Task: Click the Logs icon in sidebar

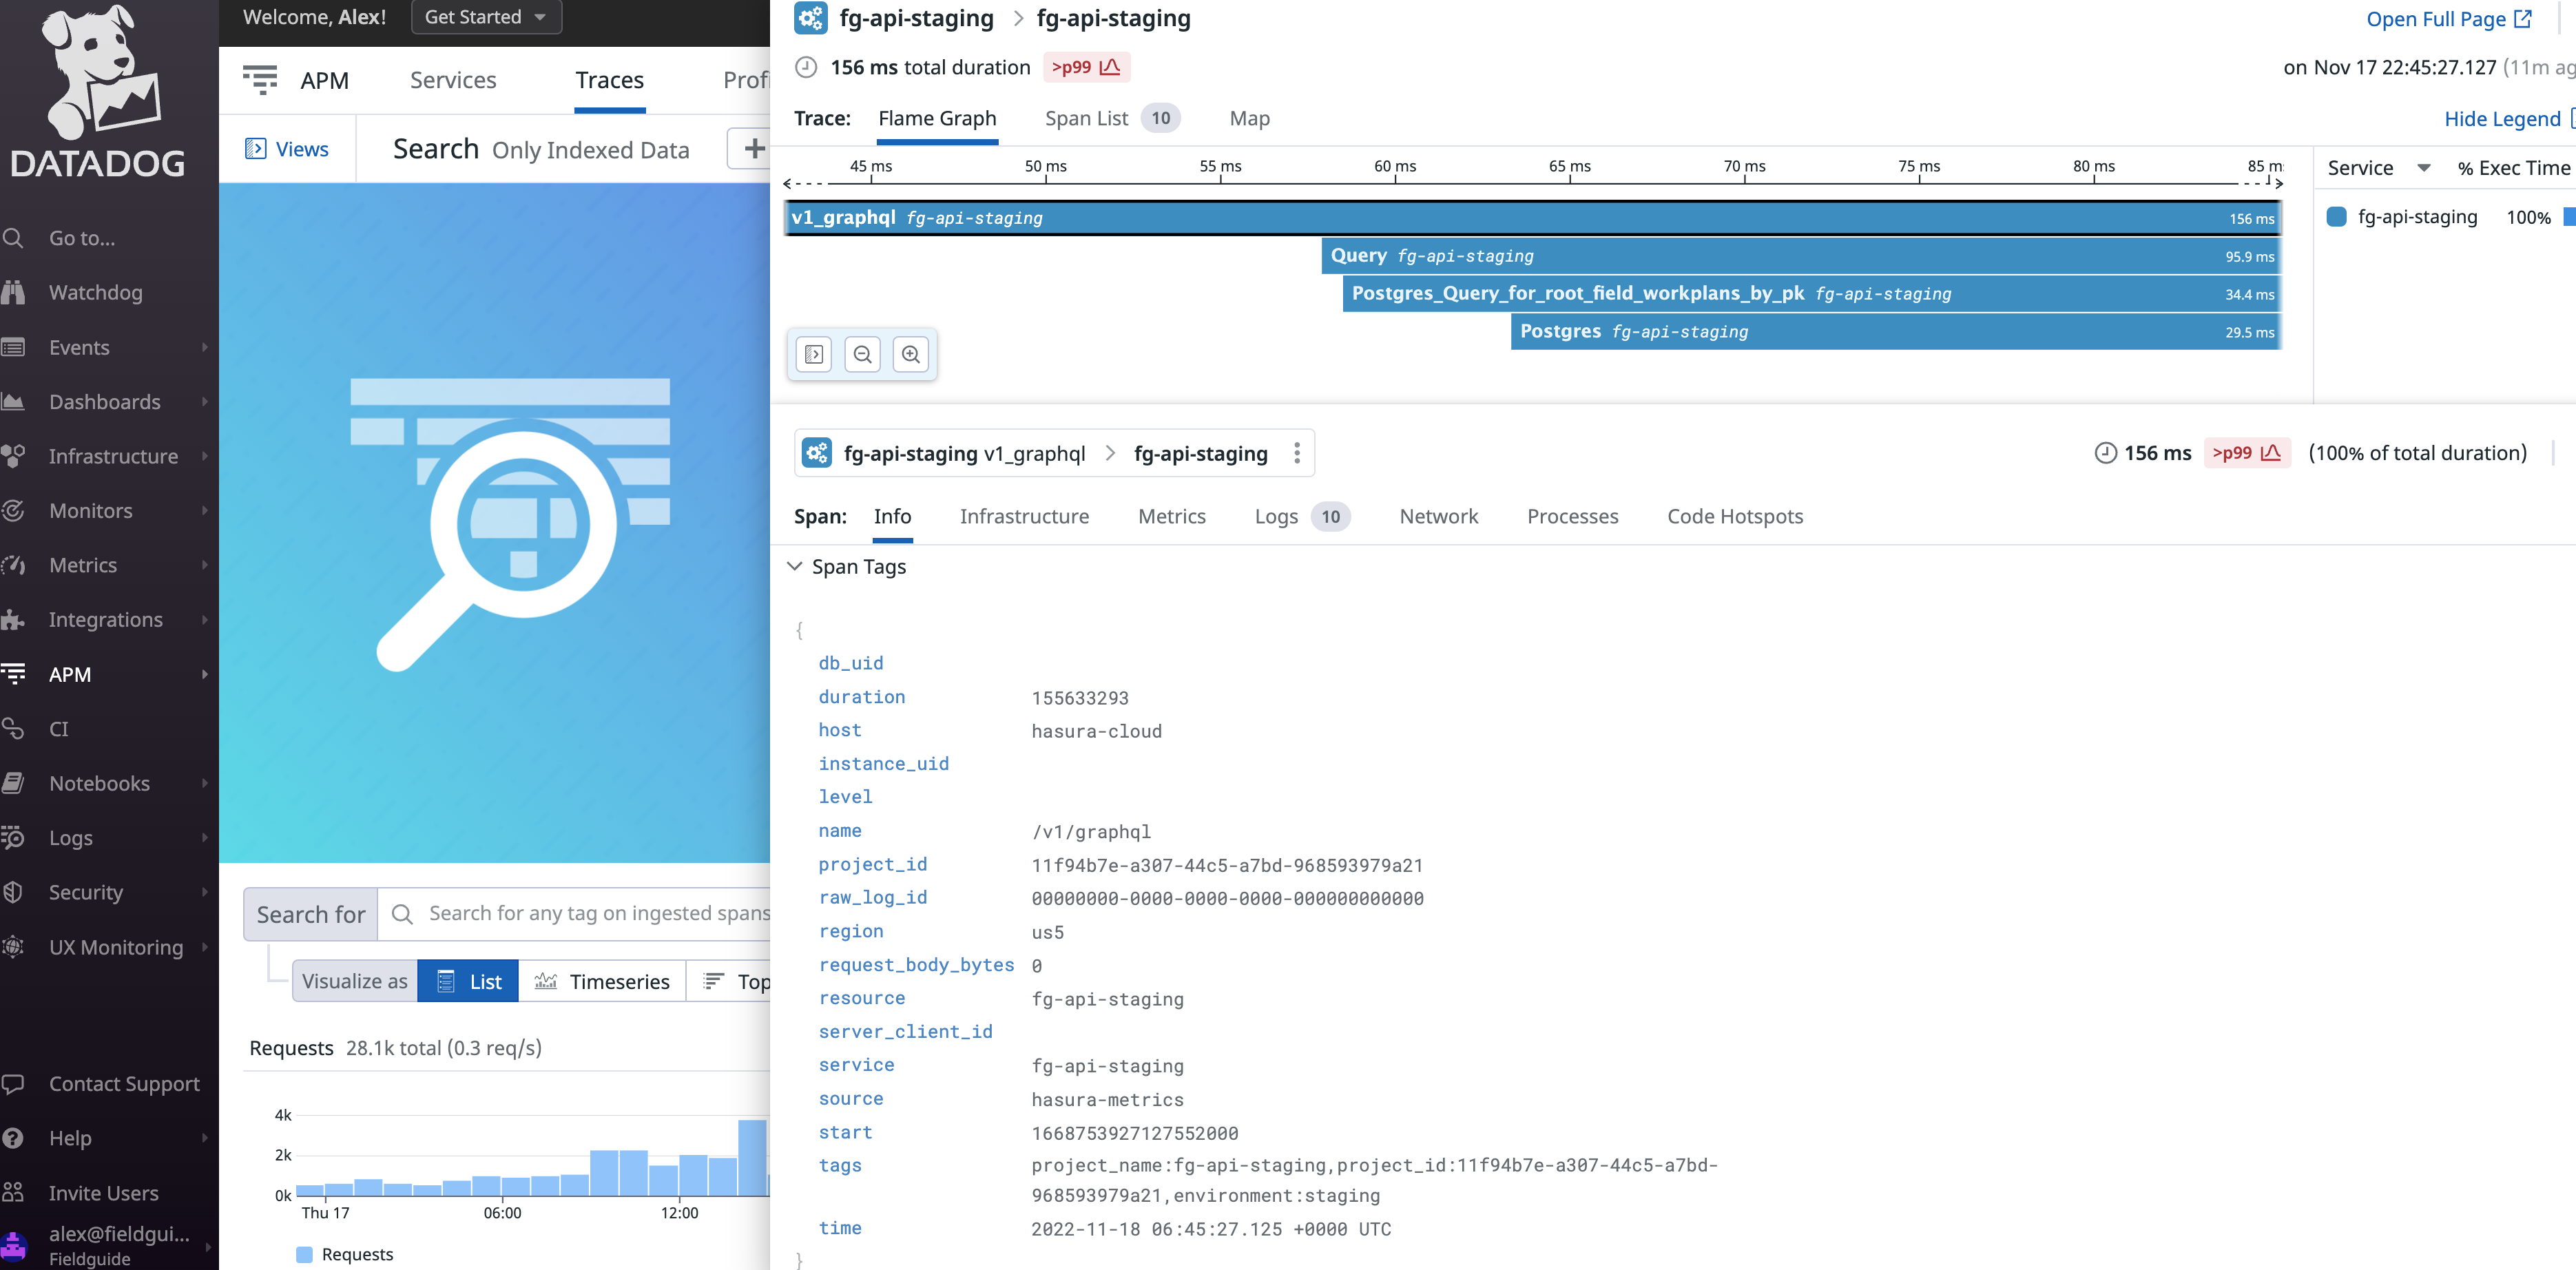Action: click(14, 837)
